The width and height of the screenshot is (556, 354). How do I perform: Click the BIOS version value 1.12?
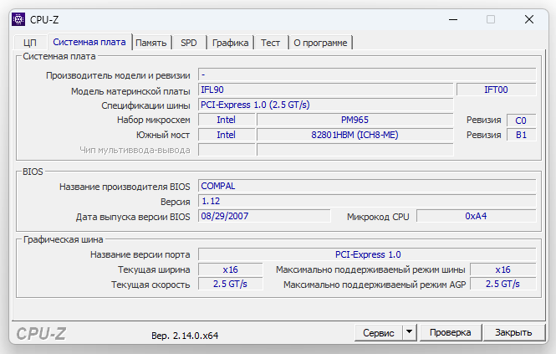[367, 201]
